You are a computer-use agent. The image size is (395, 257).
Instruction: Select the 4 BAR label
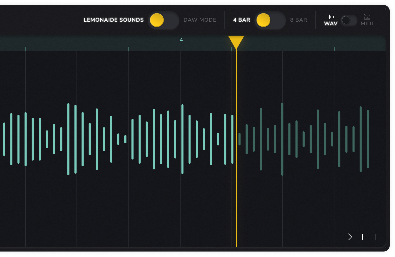point(242,20)
